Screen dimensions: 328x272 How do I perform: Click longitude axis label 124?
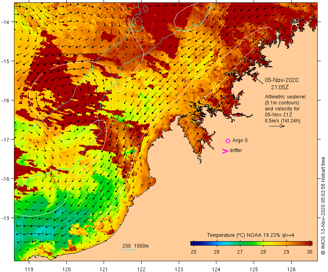tap(216, 269)
